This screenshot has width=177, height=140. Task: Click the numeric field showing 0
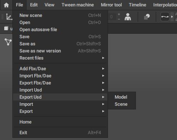coord(112,17)
